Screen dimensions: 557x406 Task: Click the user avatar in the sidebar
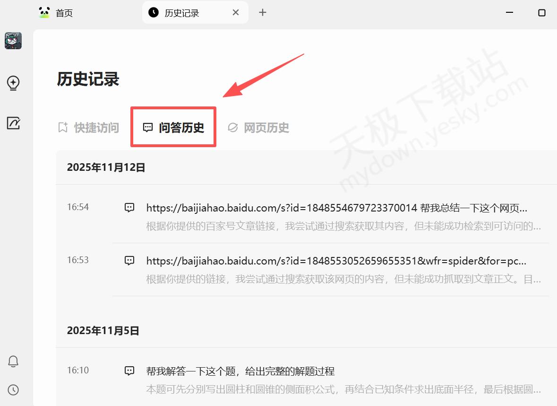pyautogui.click(x=13, y=41)
